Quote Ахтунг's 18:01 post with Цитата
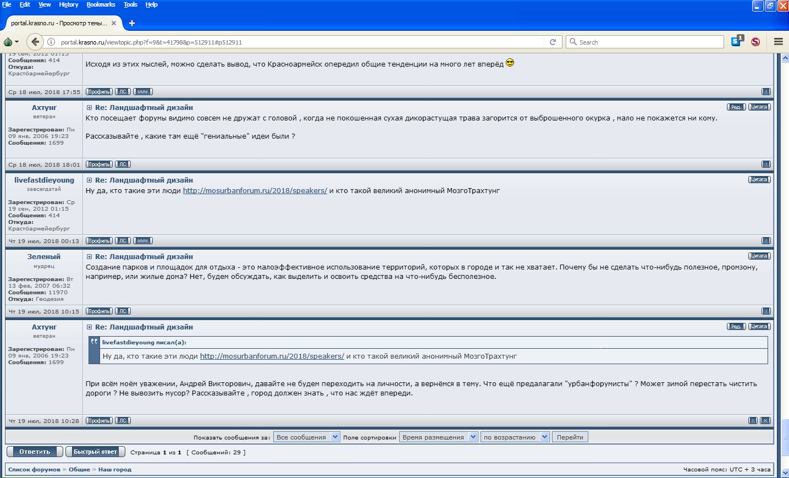The image size is (789, 478). (759, 107)
